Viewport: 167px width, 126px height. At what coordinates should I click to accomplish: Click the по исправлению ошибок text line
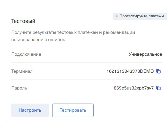38,40
